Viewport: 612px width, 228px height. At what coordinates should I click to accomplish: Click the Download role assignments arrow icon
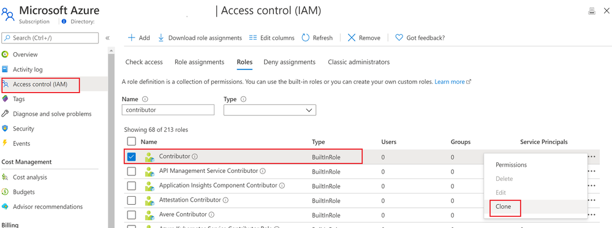161,38
